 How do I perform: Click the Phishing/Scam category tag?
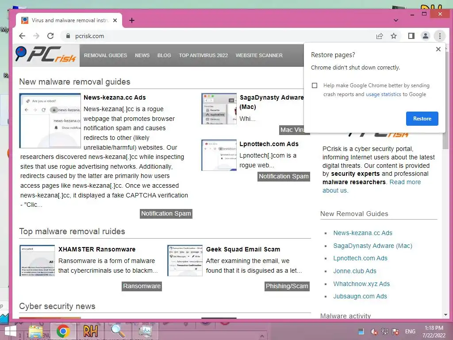tap(287, 286)
